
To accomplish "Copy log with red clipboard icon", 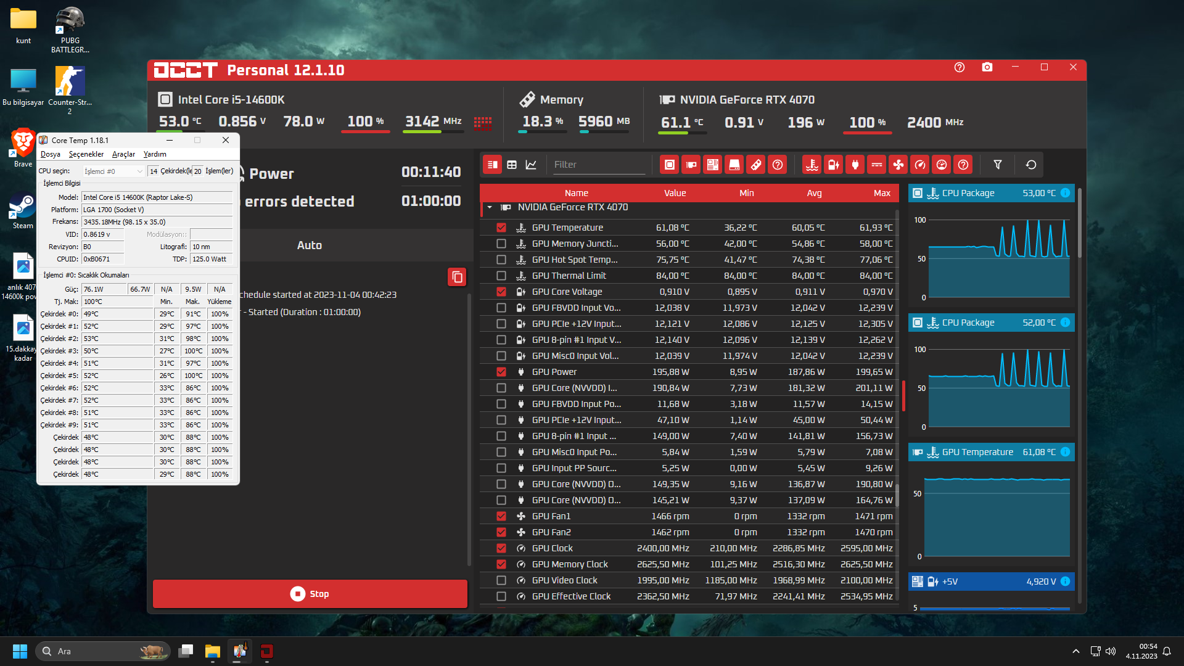I will point(457,277).
